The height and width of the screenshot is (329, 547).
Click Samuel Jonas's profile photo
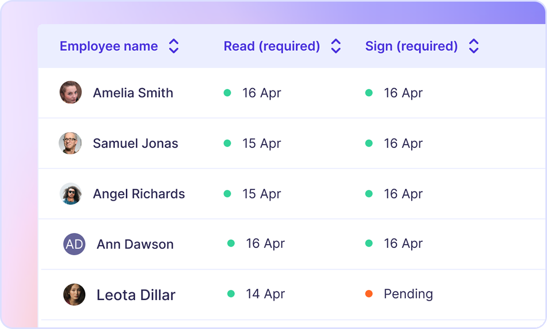click(70, 143)
